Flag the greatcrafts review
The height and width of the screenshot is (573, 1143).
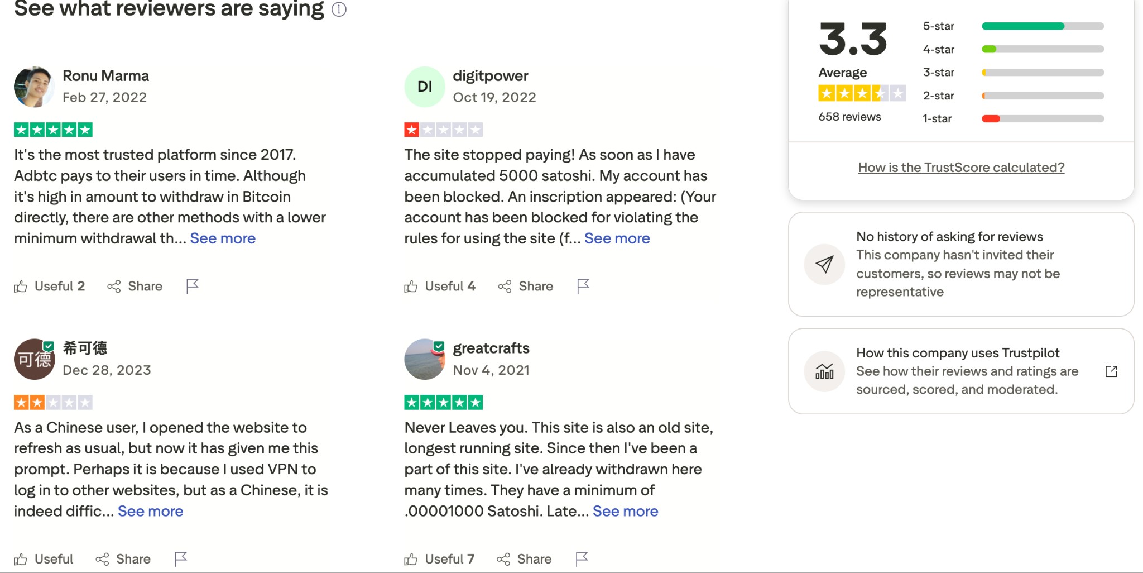pos(582,558)
